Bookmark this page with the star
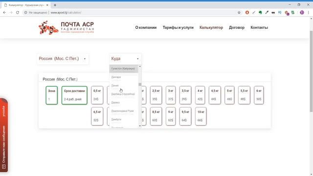This screenshot has height=176, width=313. click(x=239, y=12)
